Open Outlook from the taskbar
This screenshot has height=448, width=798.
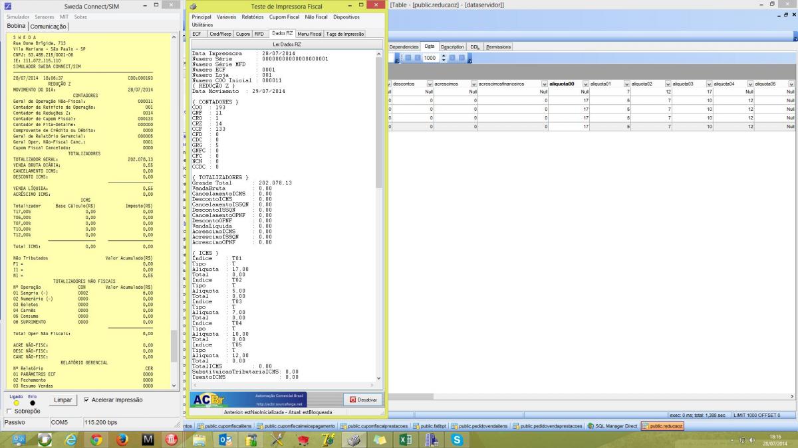pyautogui.click(x=225, y=439)
